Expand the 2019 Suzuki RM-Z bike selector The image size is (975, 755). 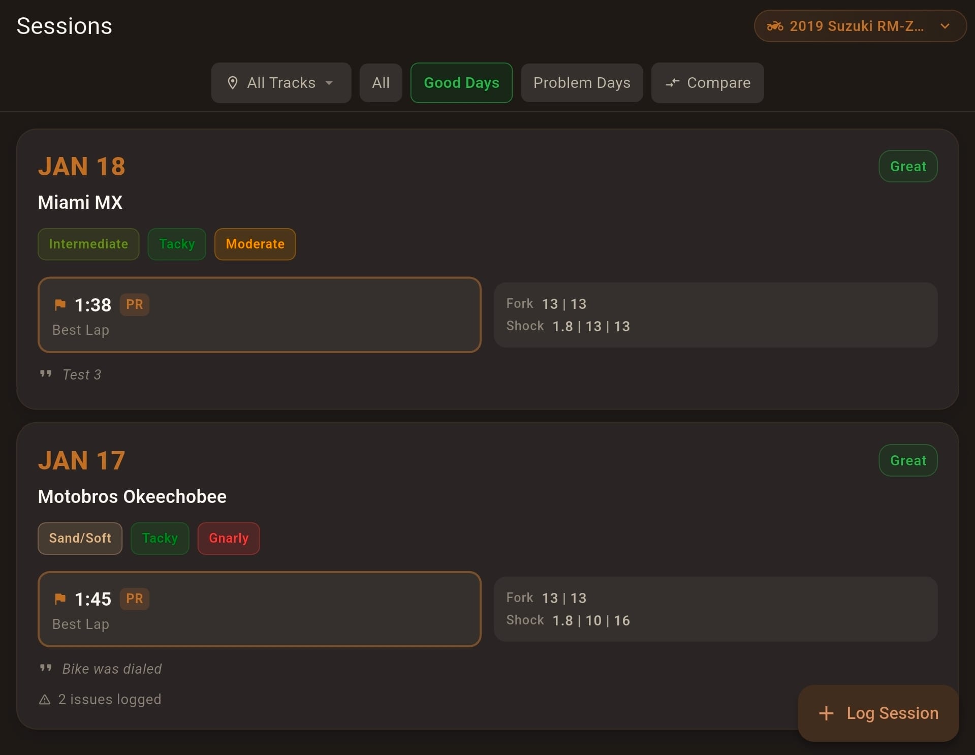coord(859,26)
